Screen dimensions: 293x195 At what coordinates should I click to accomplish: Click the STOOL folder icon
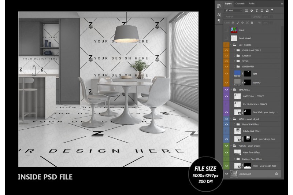click(x=238, y=61)
